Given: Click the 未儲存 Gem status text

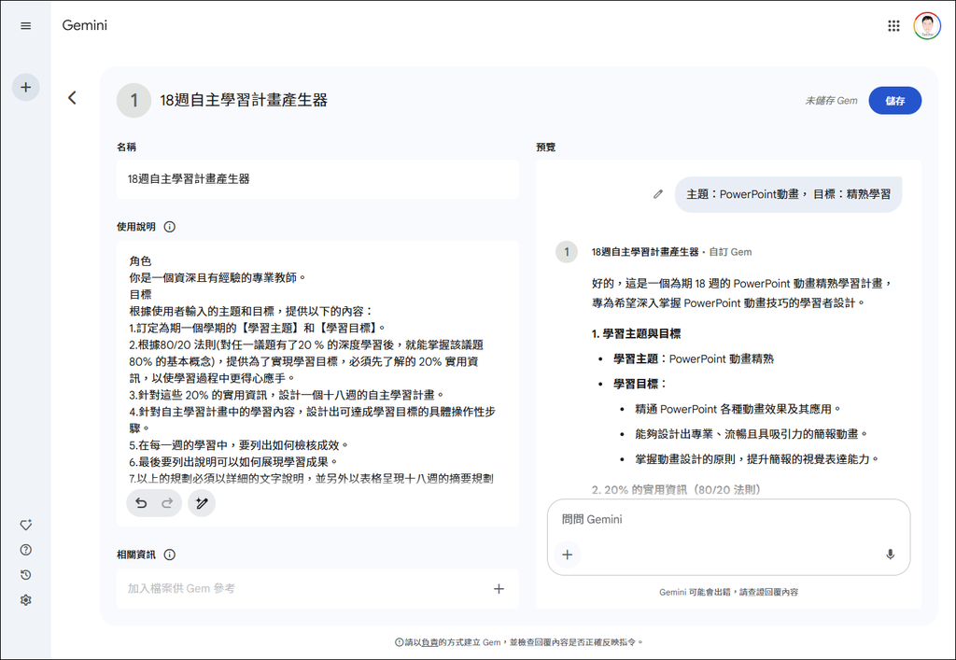Looking at the screenshot, I should [x=831, y=101].
